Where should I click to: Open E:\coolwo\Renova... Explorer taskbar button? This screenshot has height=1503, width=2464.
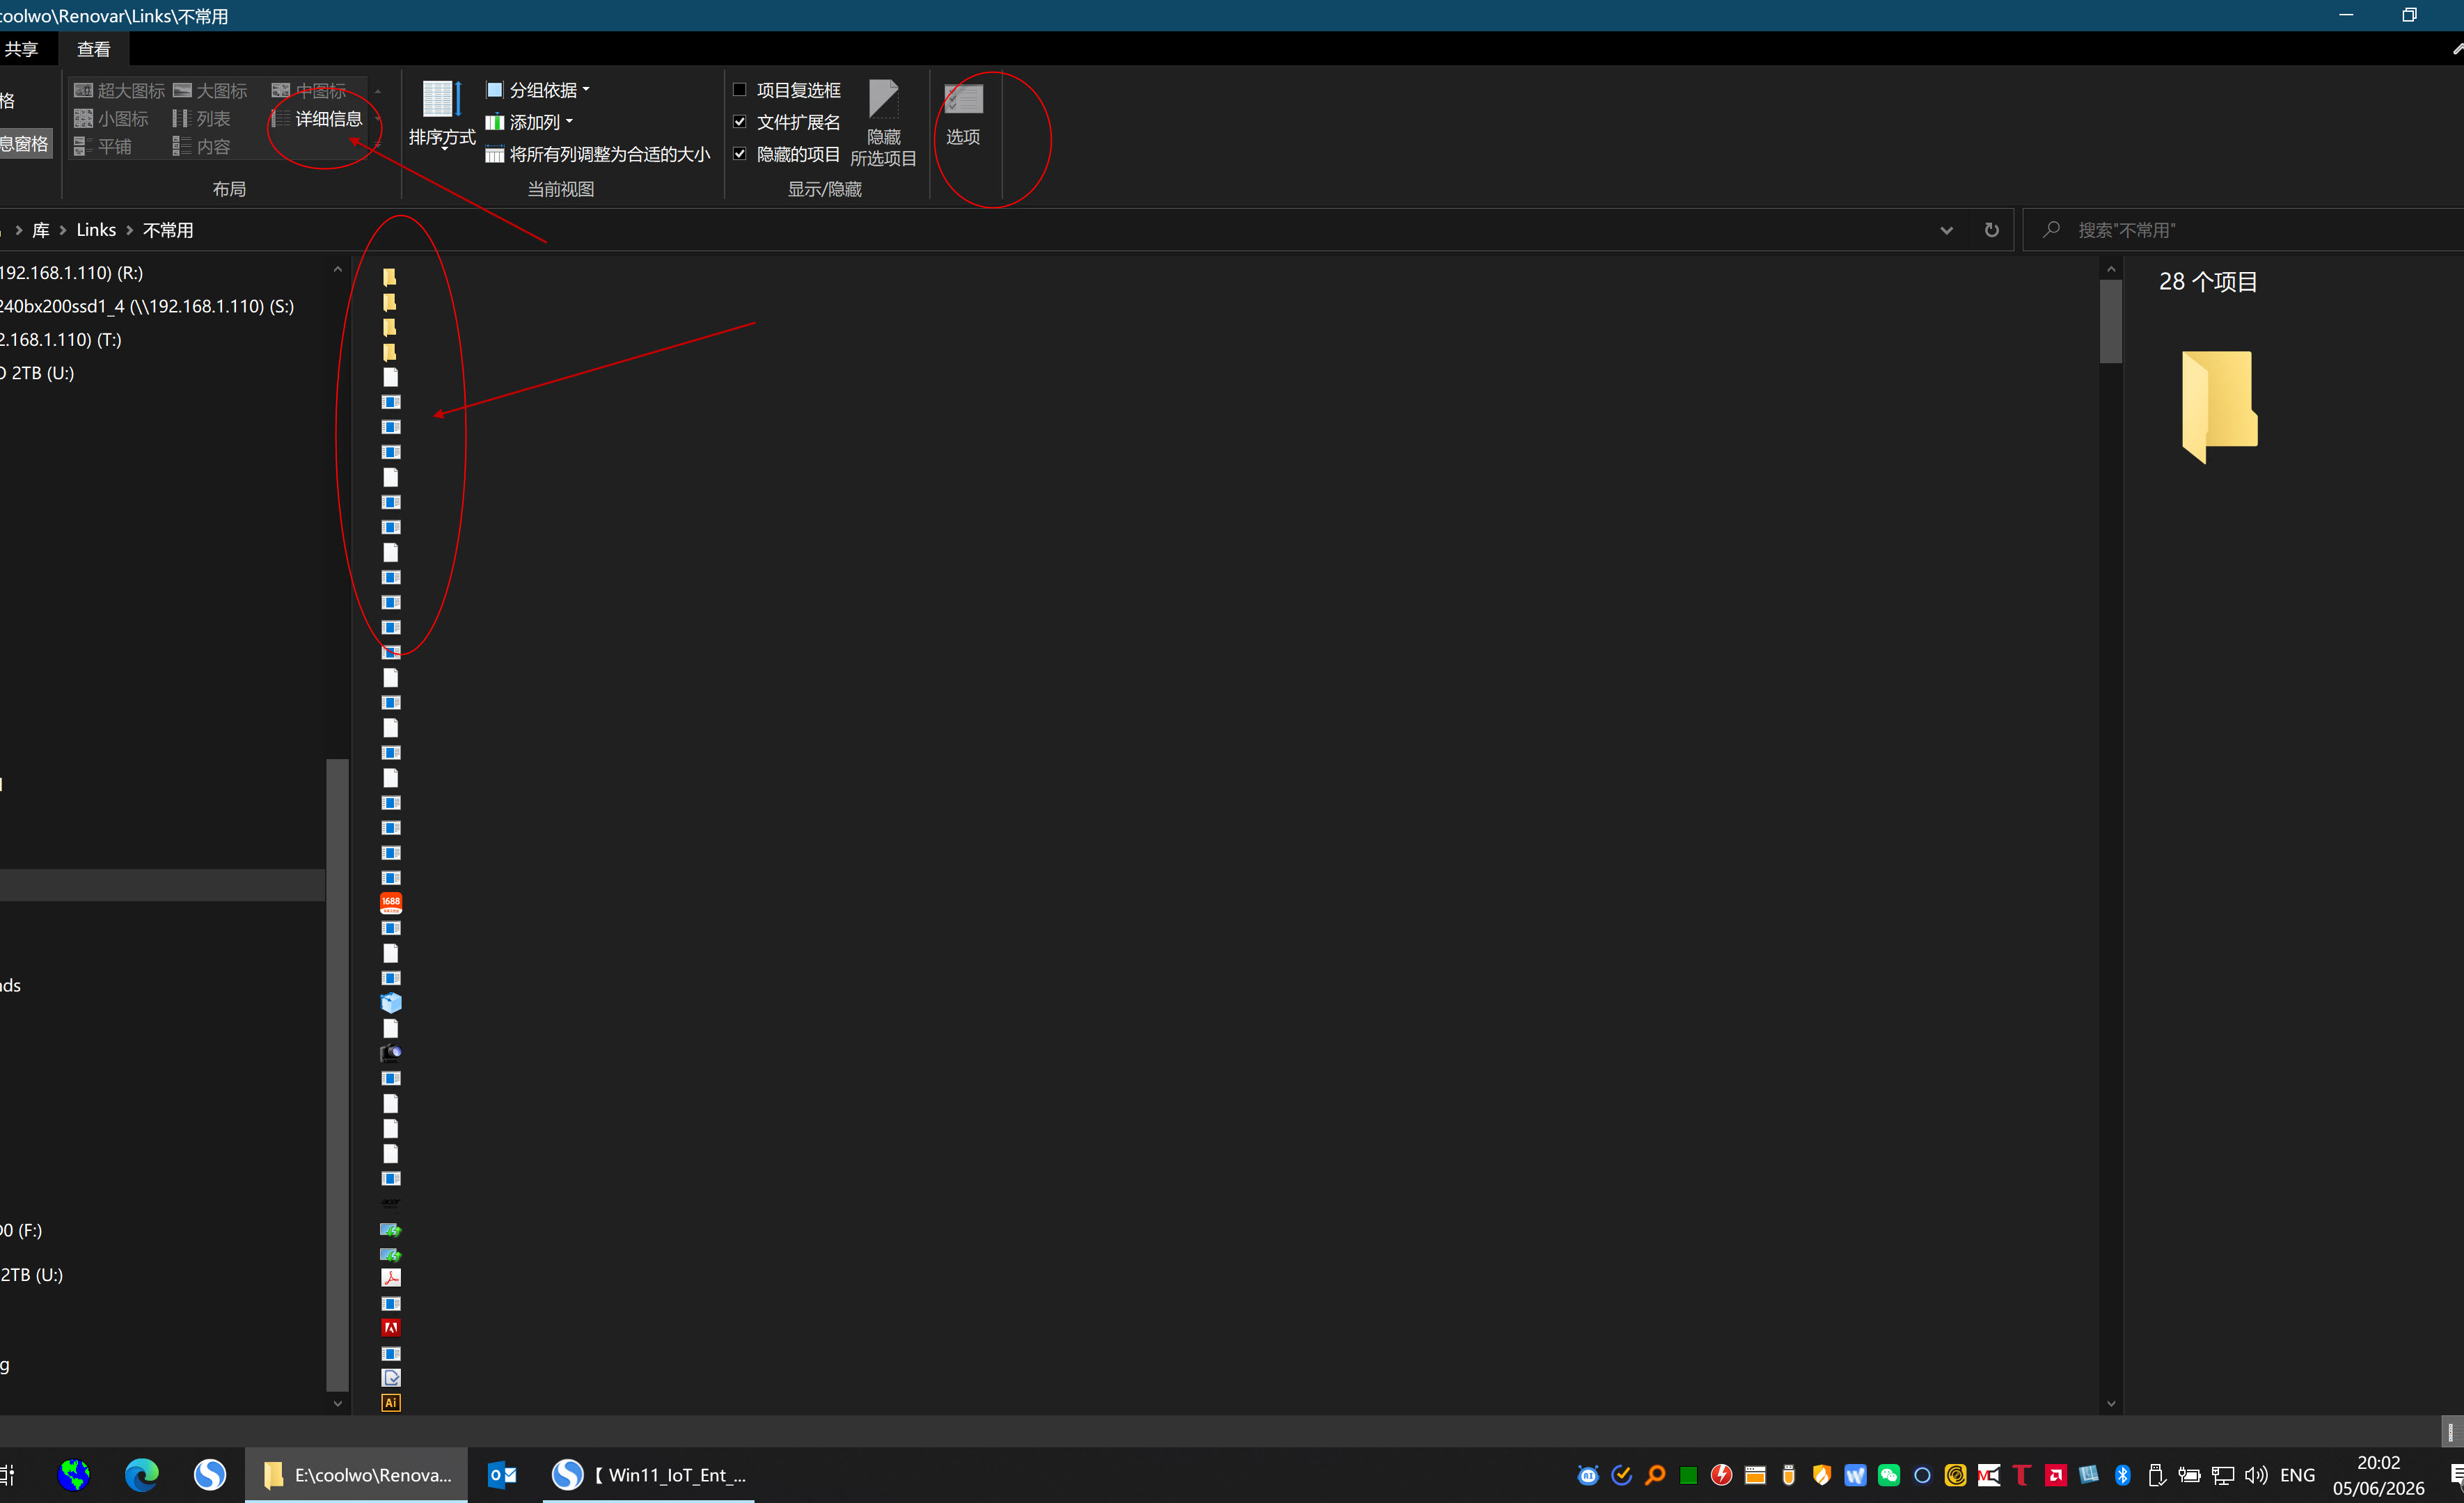[x=356, y=1475]
